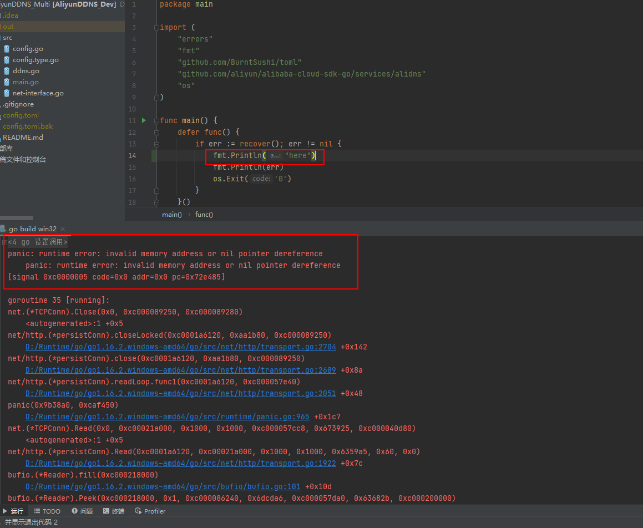
Task: Open the panic.go:965 stack trace link
Action: 168,417
